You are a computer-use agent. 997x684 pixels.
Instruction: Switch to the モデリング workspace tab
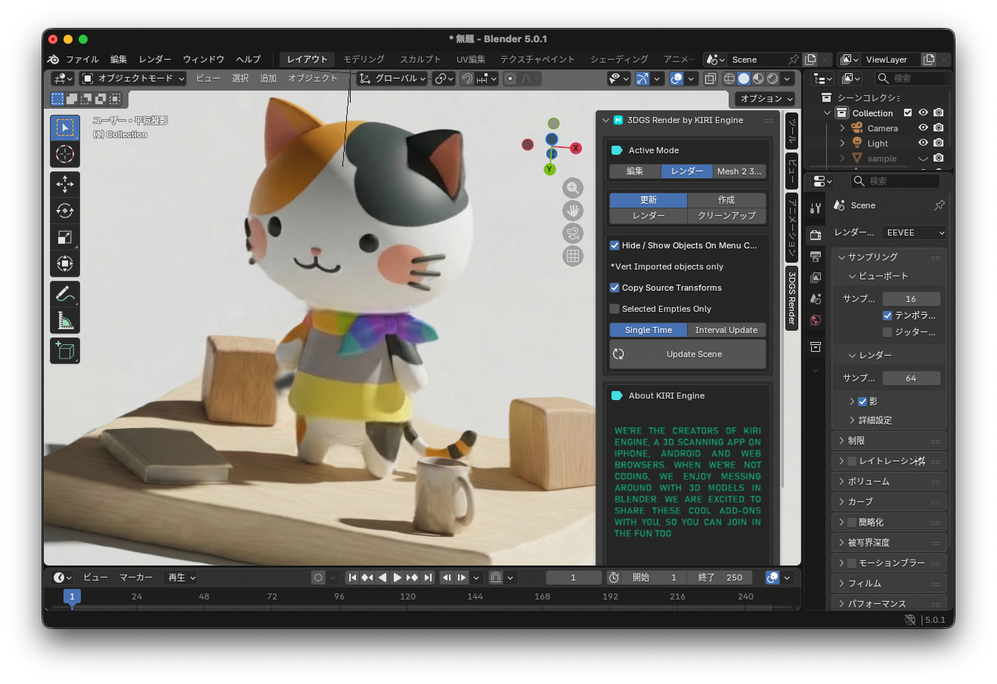pyautogui.click(x=363, y=59)
